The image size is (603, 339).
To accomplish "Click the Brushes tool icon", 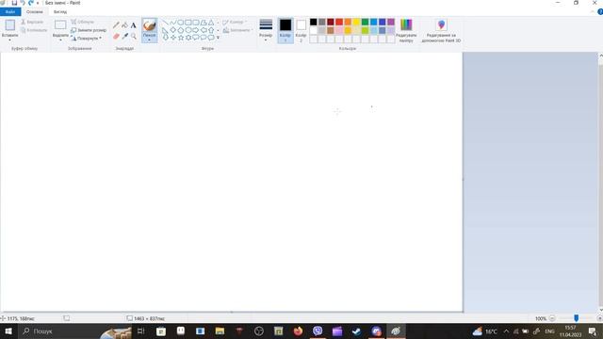I will click(149, 25).
